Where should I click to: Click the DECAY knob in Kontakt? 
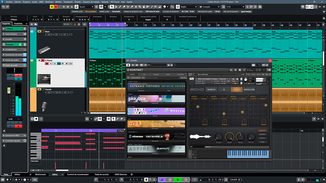tap(230, 136)
